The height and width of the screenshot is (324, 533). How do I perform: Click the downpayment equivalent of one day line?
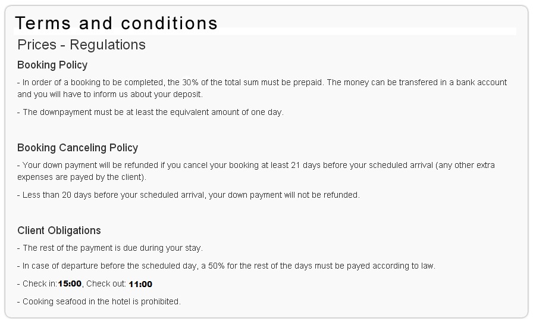click(151, 113)
